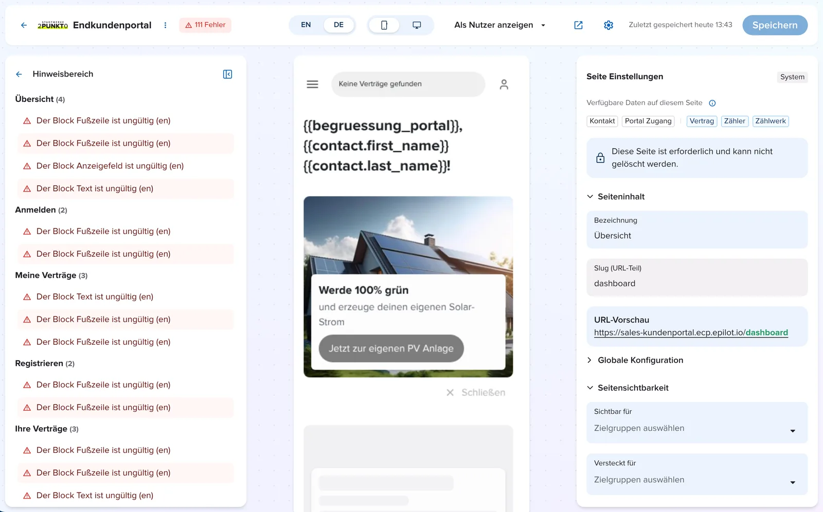Open Versteckt für Zielgruppen dropdown
This screenshot has width=823, height=512.
[697, 474]
